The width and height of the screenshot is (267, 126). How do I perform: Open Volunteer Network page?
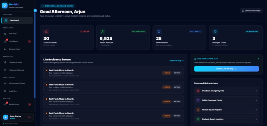[17, 70]
